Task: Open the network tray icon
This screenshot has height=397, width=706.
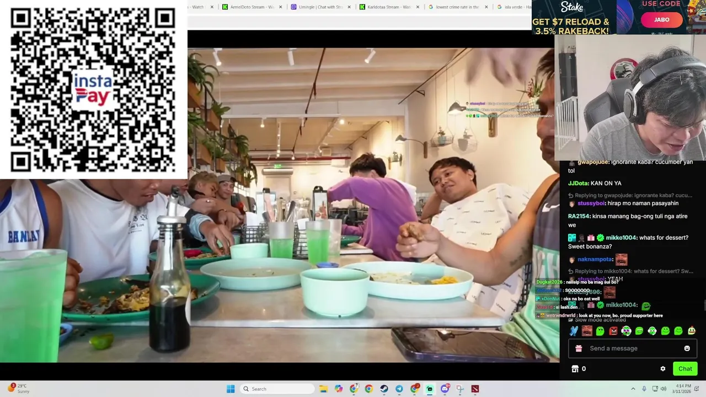Action: click(655, 389)
